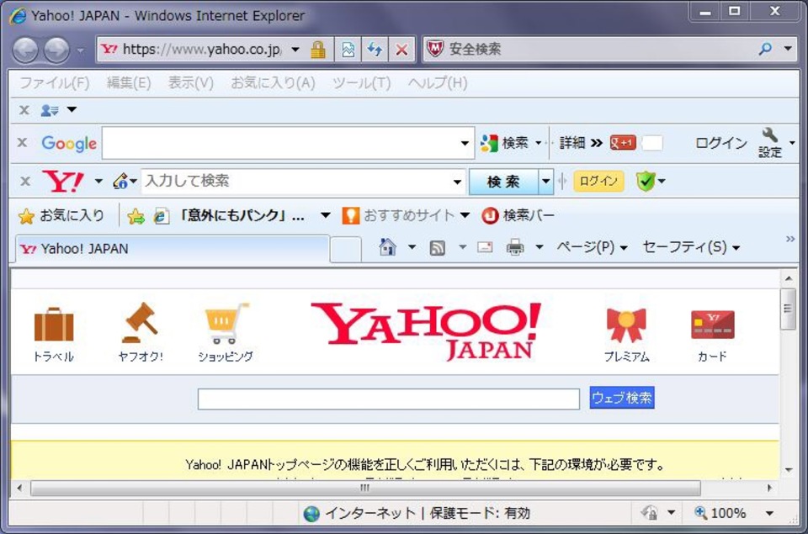Expand the address bar URL dropdown
This screenshot has height=534, width=808.
tap(295, 50)
